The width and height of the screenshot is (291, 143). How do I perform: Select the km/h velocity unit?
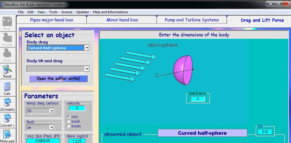point(69,121)
